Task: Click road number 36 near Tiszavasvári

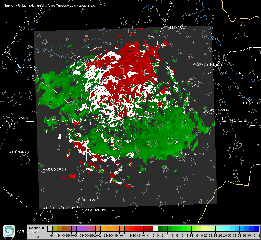Action: pyautogui.click(x=17, y=123)
